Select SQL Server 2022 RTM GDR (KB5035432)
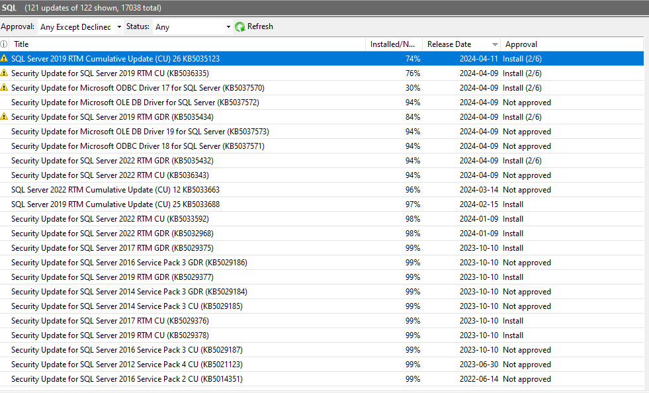The image size is (649, 393). 322,160
